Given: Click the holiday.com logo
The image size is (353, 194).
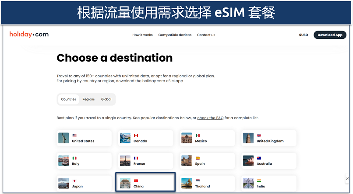Looking at the screenshot, I should click(x=29, y=35).
